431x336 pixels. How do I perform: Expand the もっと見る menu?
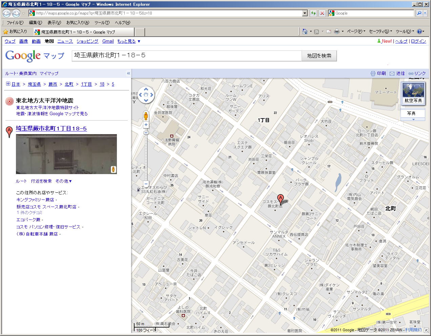coord(129,41)
